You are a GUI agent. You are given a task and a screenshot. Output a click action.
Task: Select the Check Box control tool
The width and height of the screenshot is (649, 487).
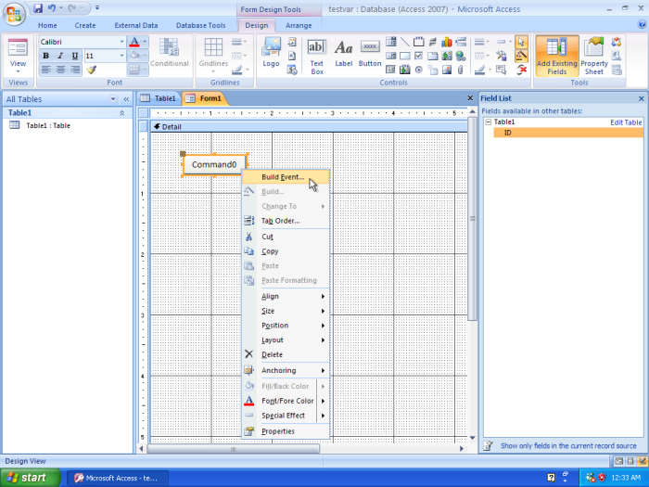[419, 56]
